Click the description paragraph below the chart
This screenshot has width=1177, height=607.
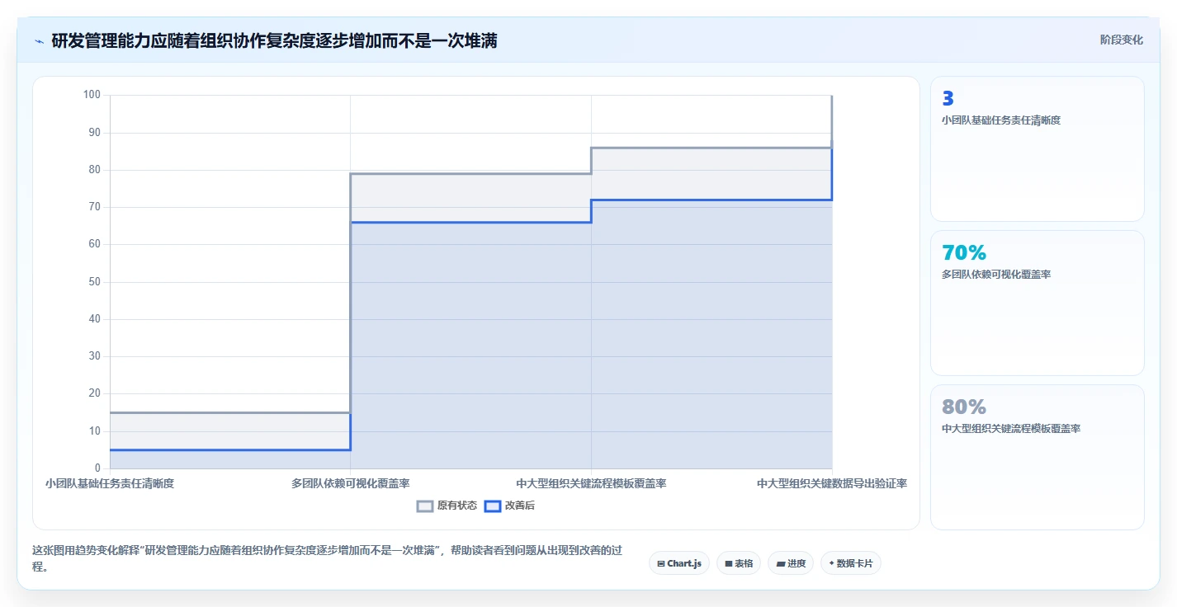[327, 558]
